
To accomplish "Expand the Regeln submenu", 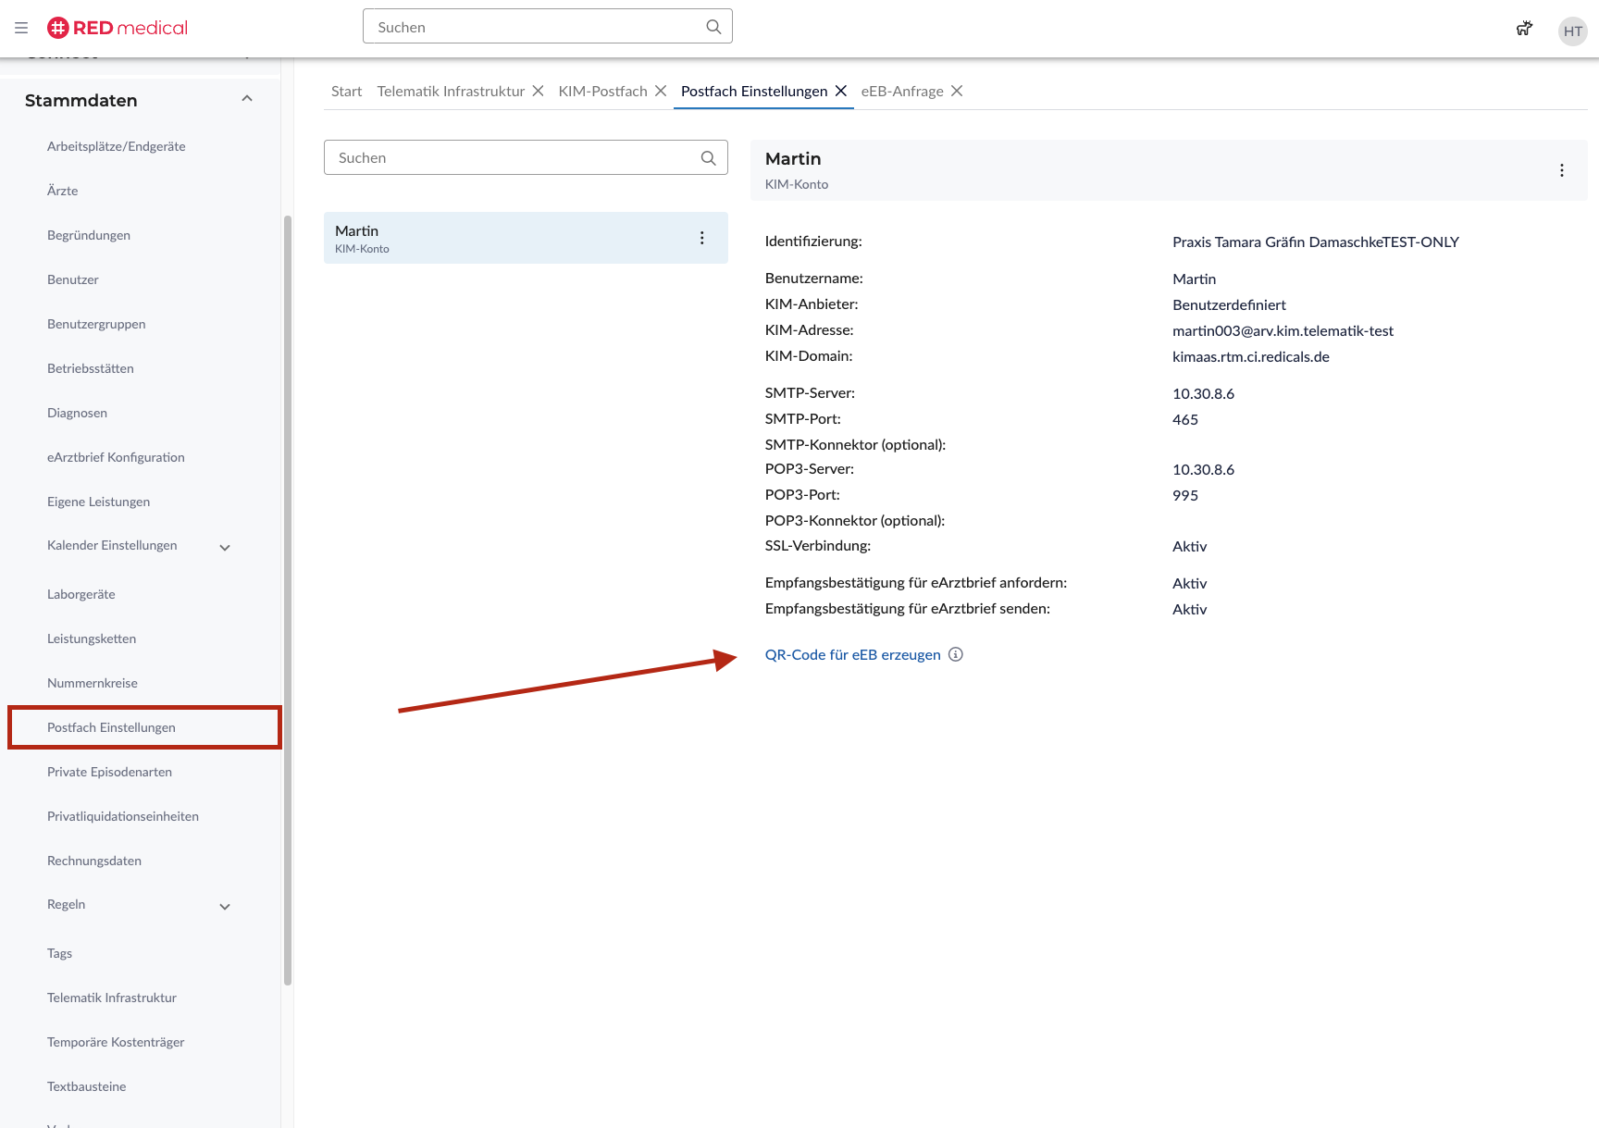I will [x=225, y=906].
